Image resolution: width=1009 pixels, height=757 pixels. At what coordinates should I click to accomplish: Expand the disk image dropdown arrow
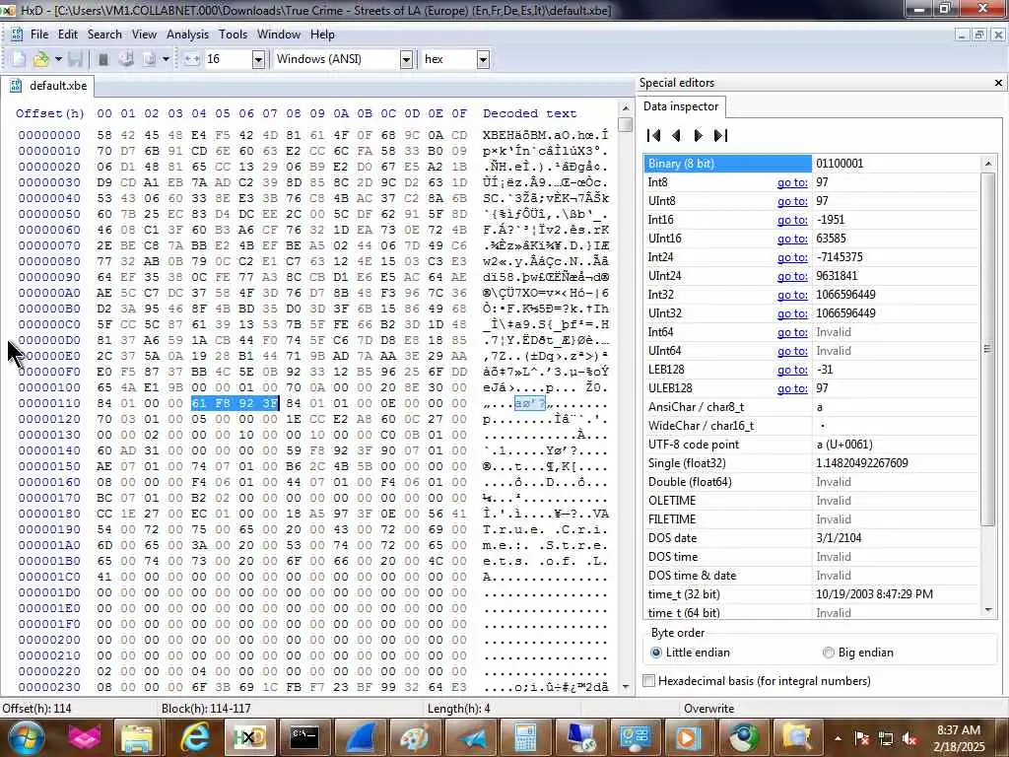point(166,59)
